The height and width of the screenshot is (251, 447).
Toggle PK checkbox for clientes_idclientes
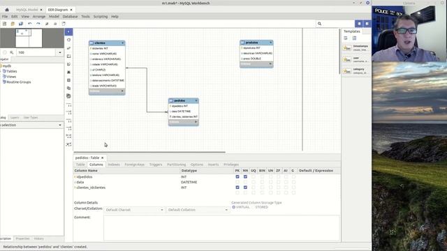pos(237,188)
